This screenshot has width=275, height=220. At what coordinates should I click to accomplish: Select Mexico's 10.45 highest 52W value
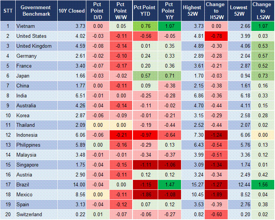click(x=194, y=195)
